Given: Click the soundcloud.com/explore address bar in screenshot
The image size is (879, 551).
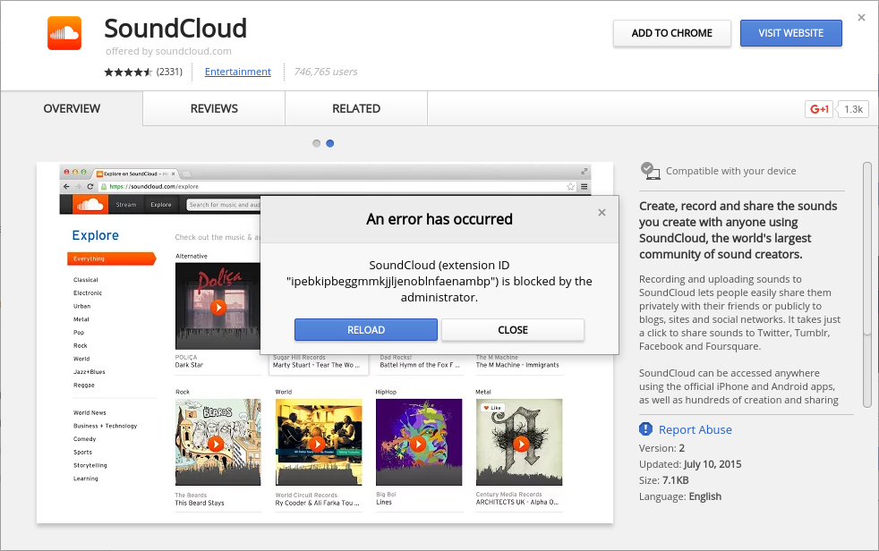Looking at the screenshot, I should (338, 186).
